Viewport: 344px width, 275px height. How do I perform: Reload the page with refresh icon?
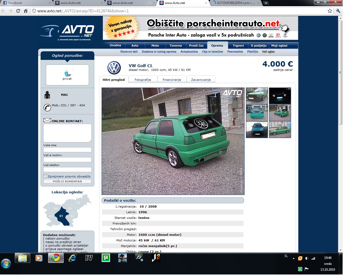(x=18, y=11)
